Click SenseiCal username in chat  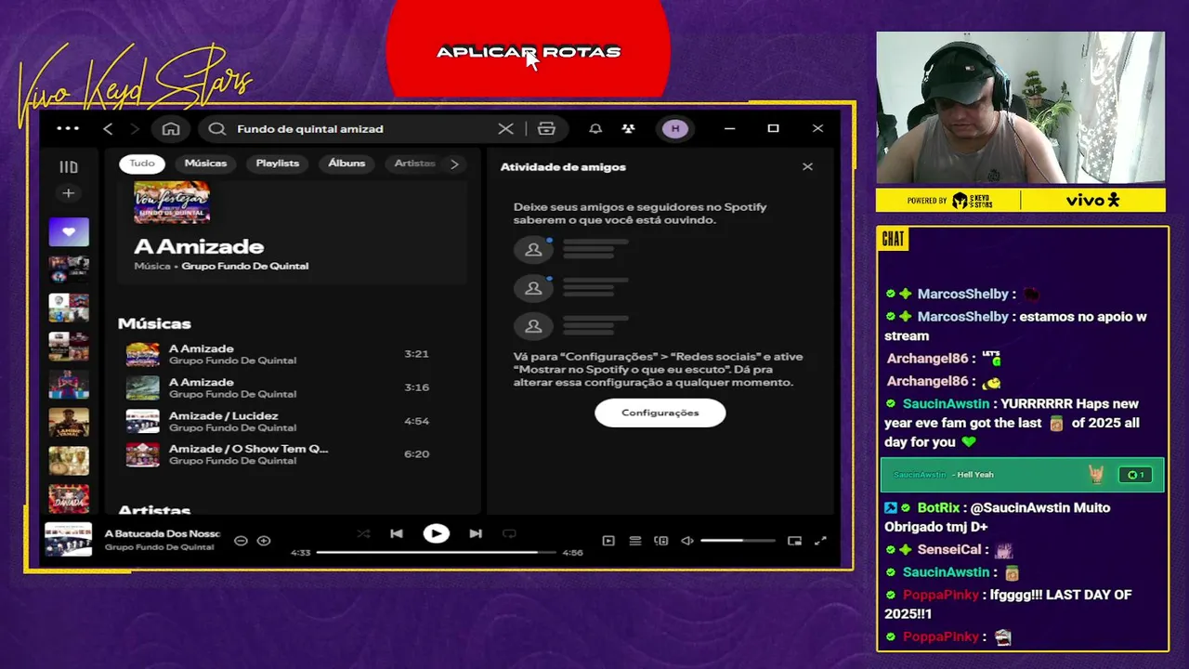pyautogui.click(x=949, y=549)
